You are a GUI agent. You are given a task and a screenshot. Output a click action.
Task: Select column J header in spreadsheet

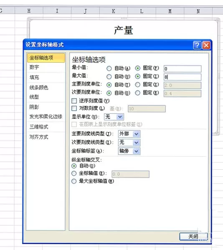point(85,11)
